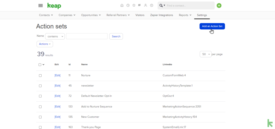
Task: Open the user profile icon
Action: click(x=145, y=5)
